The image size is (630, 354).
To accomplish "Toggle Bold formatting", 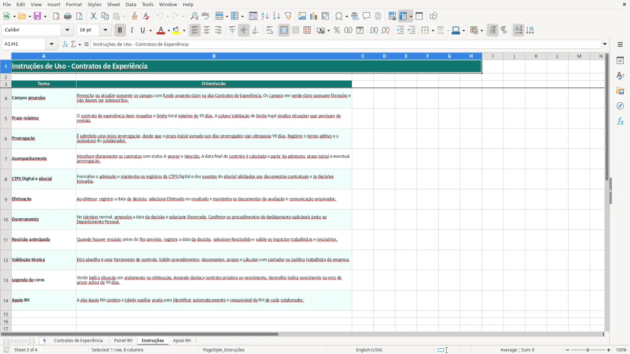I will pos(120,30).
